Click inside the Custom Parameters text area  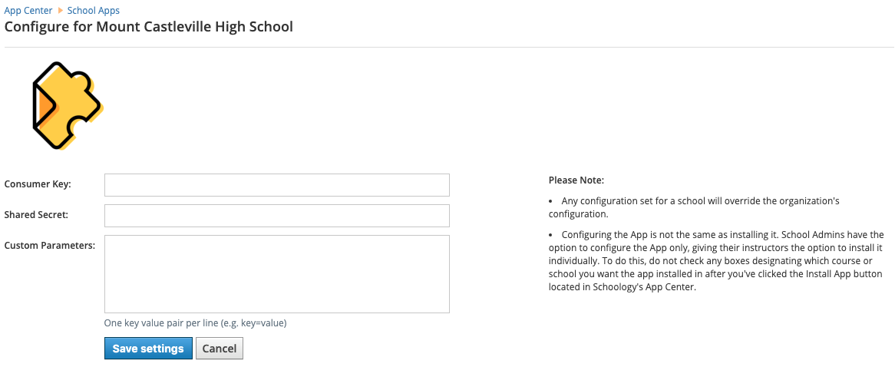[276, 274]
